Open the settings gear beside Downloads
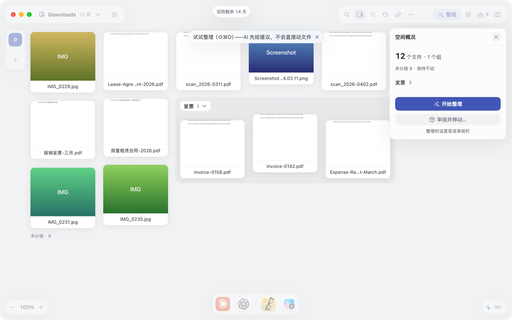 click(114, 14)
